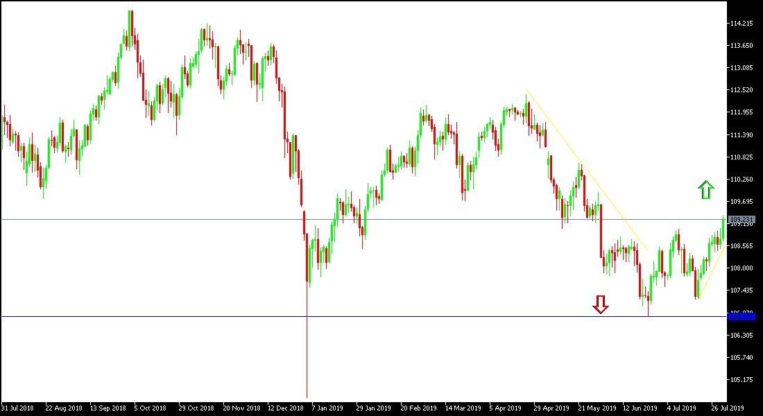Select the '31 Jul 2018' date label
This screenshot has width=763, height=416.
click(17, 408)
